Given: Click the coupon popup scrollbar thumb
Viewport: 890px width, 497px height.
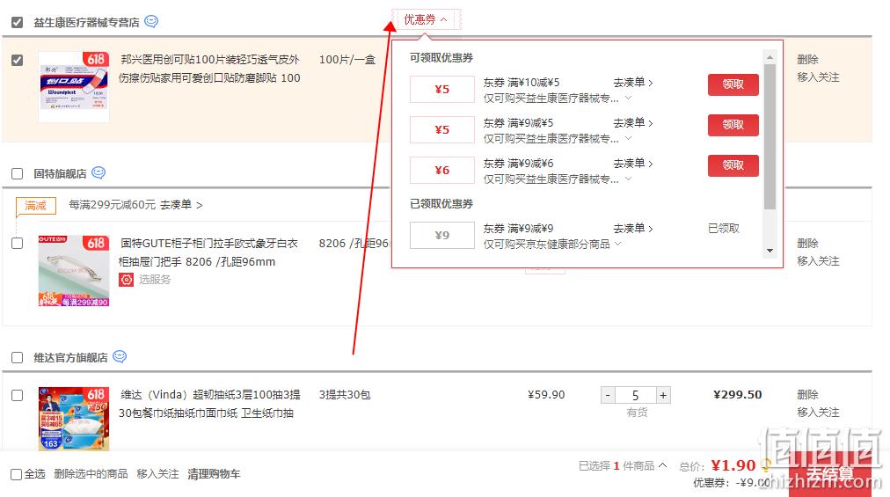Looking at the screenshot, I should coord(770,136).
